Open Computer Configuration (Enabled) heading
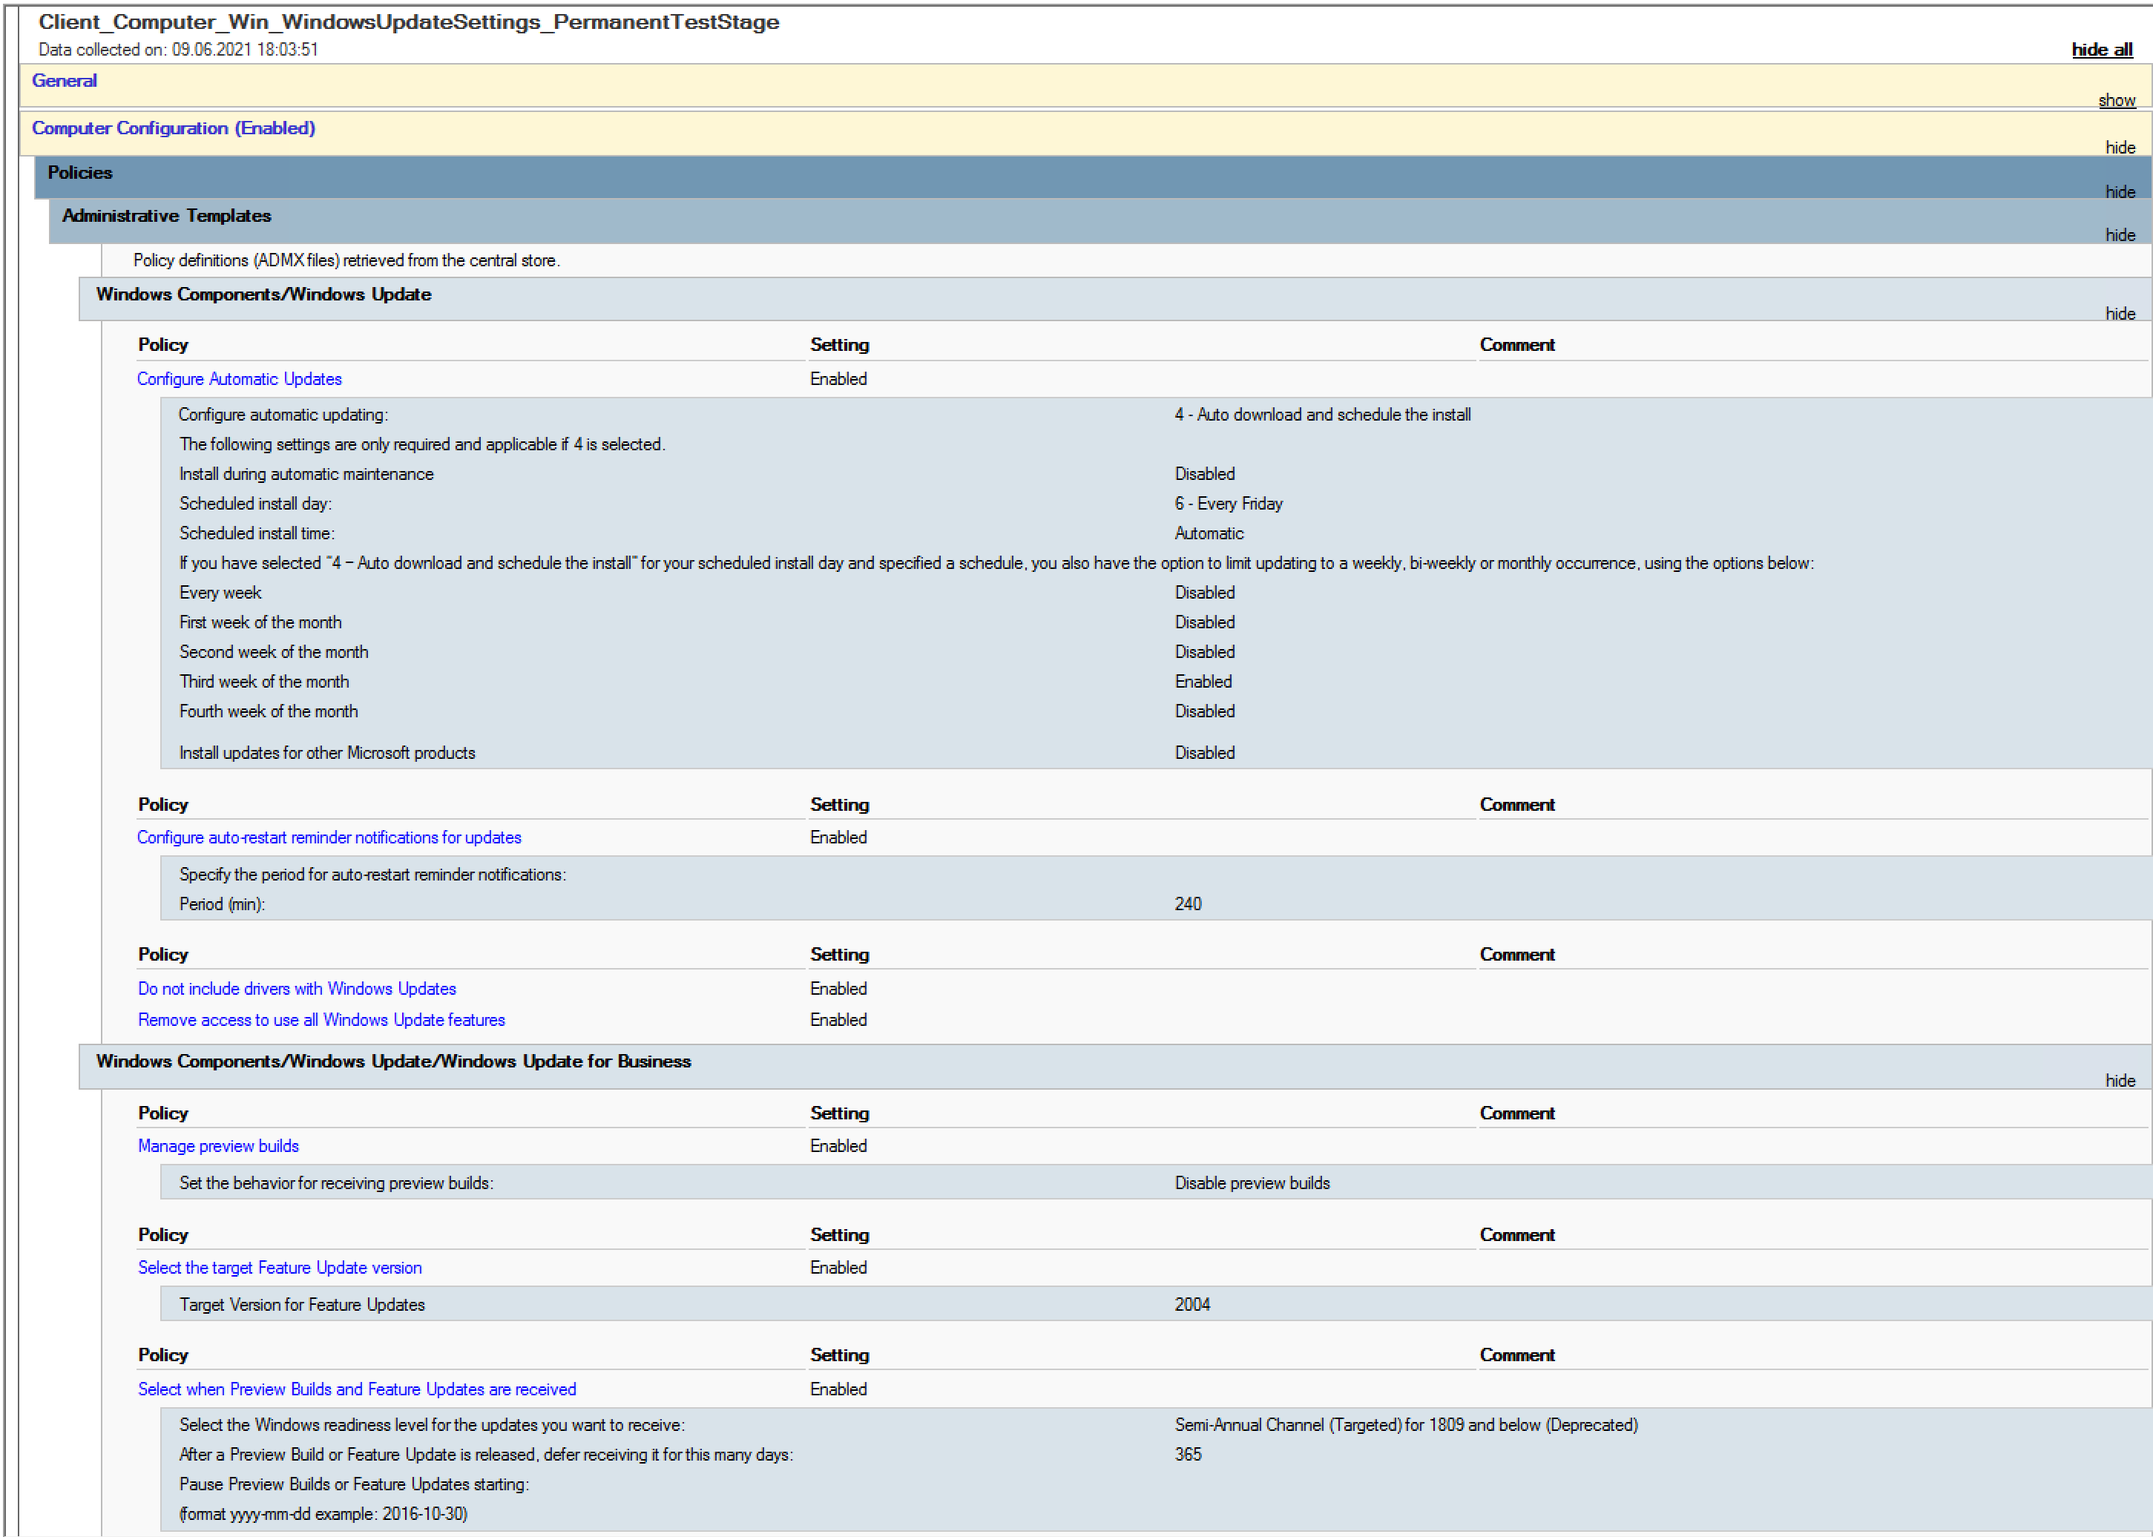This screenshot has height=1537, width=2153. click(173, 128)
